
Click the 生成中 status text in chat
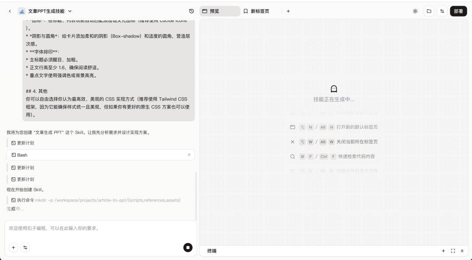[15, 209]
